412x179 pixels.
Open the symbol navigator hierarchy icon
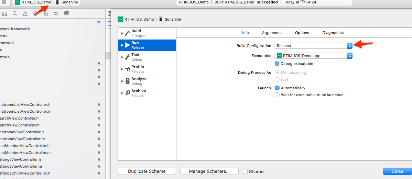coord(5,13)
